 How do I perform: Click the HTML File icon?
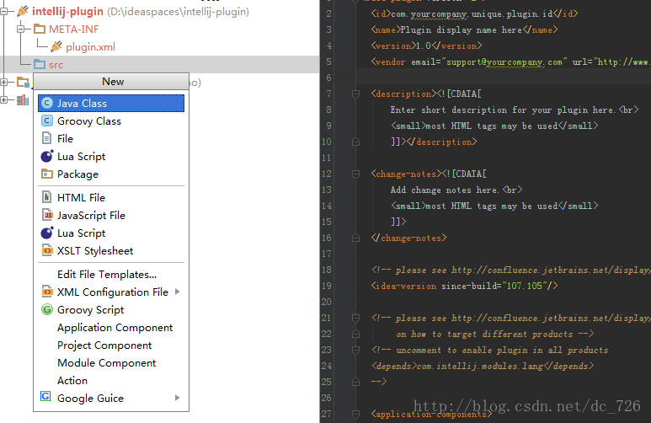click(47, 197)
